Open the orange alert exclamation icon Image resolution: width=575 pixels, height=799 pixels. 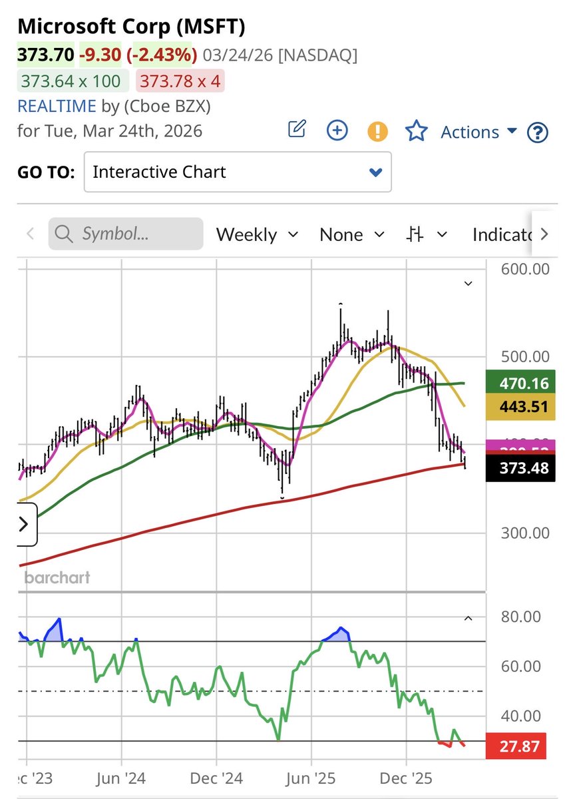point(377,131)
